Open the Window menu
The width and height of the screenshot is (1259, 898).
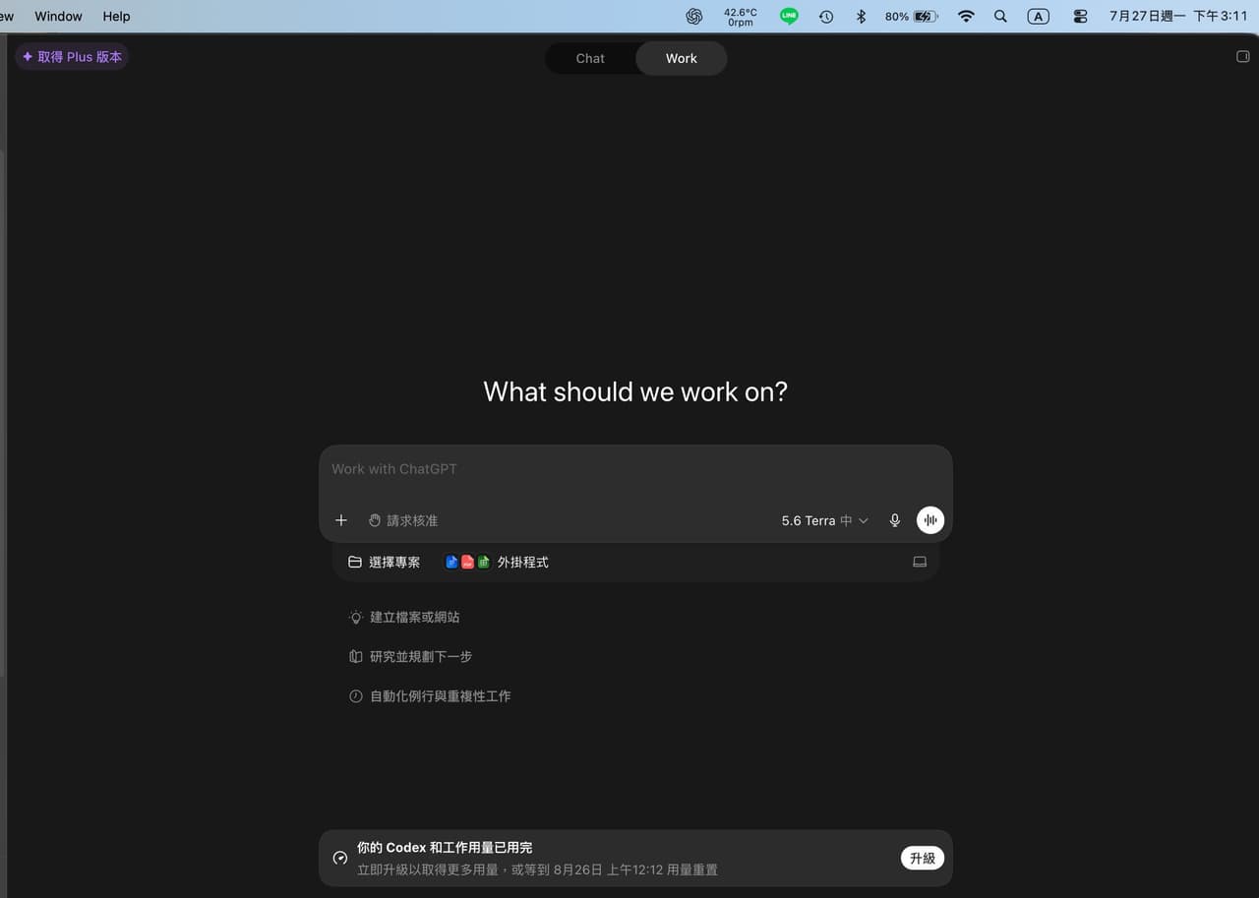58,17
